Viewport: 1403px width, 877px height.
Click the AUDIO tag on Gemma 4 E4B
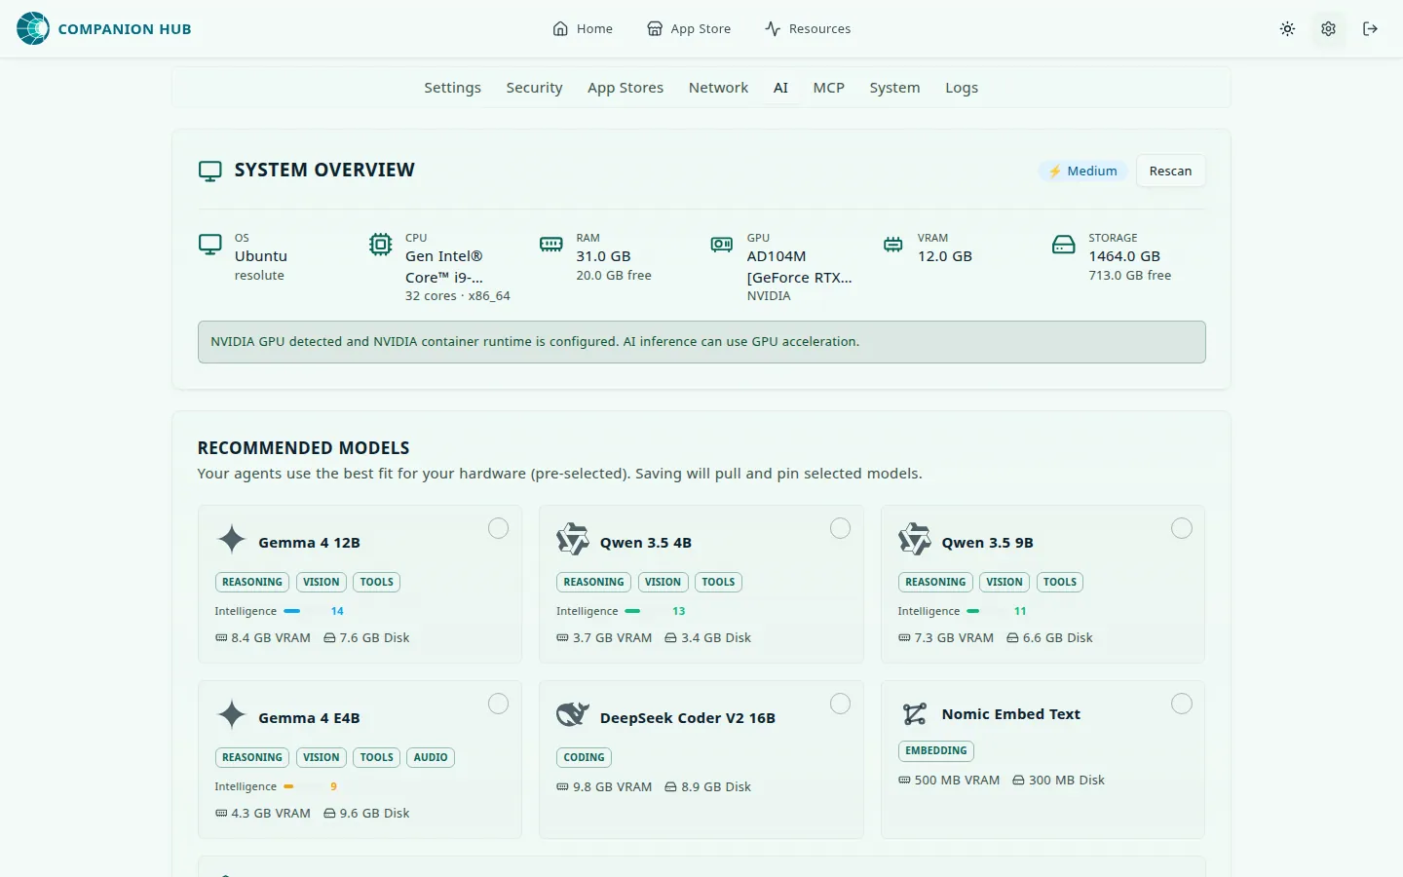pos(431,757)
